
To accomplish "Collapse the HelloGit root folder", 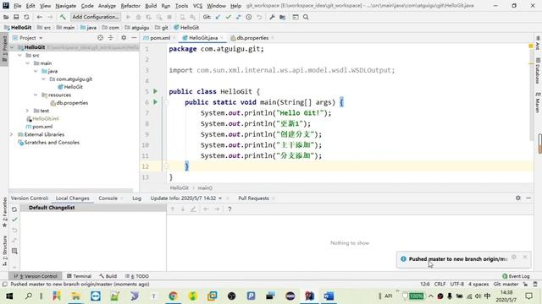I will [12, 47].
